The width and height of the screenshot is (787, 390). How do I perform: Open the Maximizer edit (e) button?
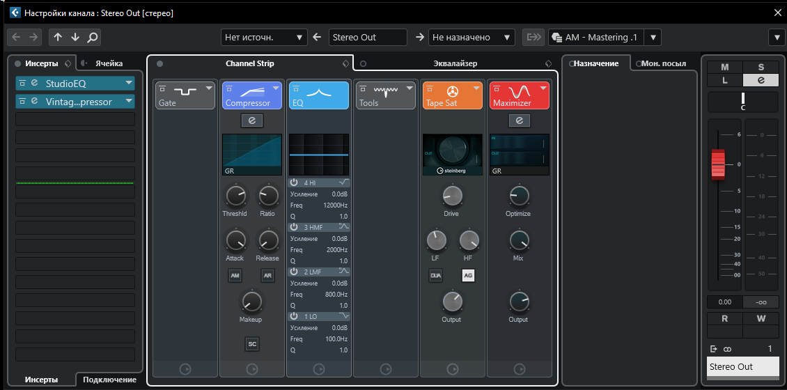(x=520, y=120)
